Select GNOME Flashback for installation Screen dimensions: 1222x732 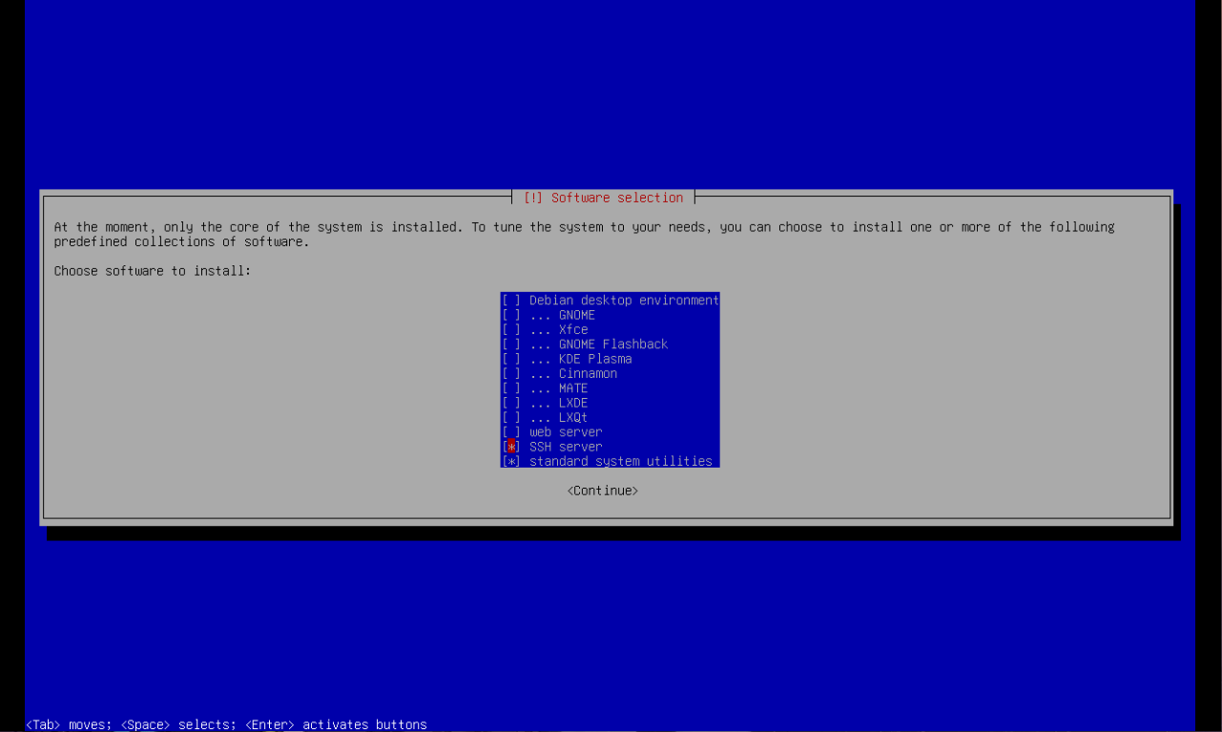point(511,345)
